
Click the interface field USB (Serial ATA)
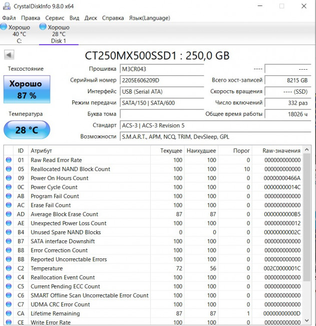(x=162, y=91)
